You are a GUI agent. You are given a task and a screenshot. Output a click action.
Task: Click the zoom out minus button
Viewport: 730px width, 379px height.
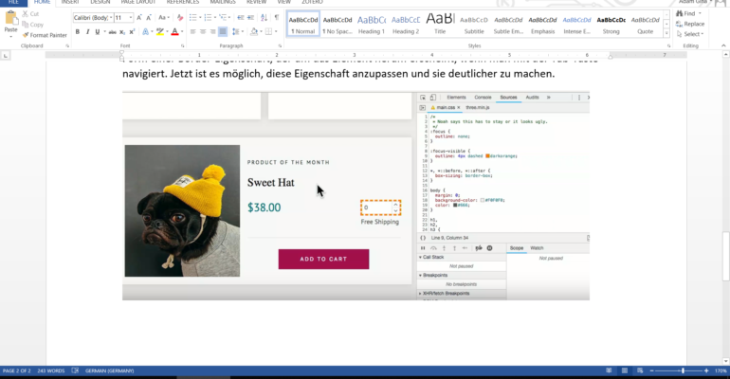(652, 370)
